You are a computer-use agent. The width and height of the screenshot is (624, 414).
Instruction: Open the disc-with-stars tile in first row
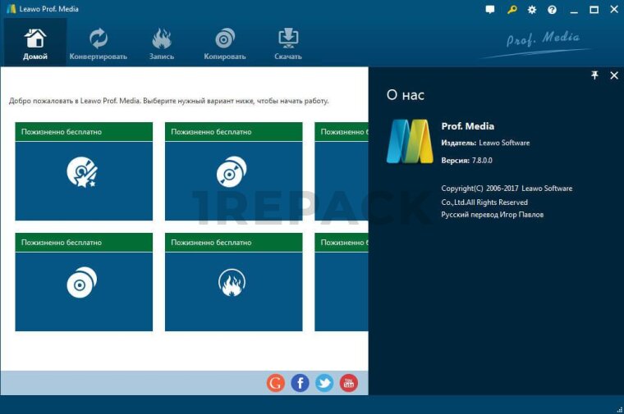click(84, 172)
